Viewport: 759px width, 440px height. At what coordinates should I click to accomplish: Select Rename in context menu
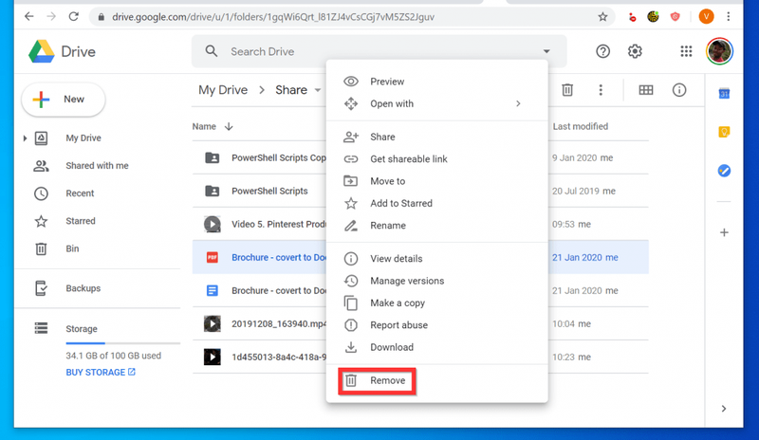(x=437, y=226)
